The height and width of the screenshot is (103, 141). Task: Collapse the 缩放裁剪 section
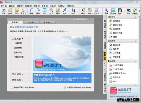point(135,17)
